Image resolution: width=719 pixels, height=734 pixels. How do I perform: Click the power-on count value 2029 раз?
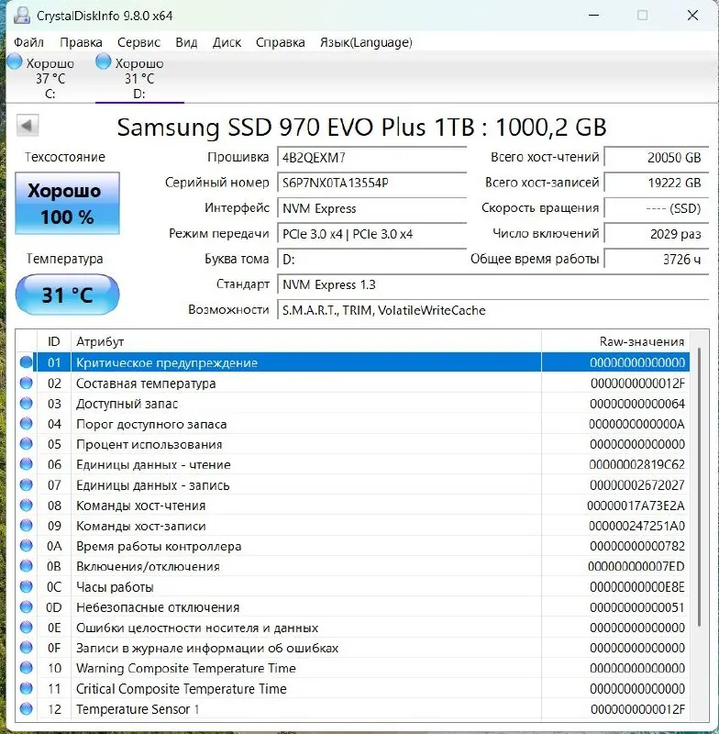657,234
